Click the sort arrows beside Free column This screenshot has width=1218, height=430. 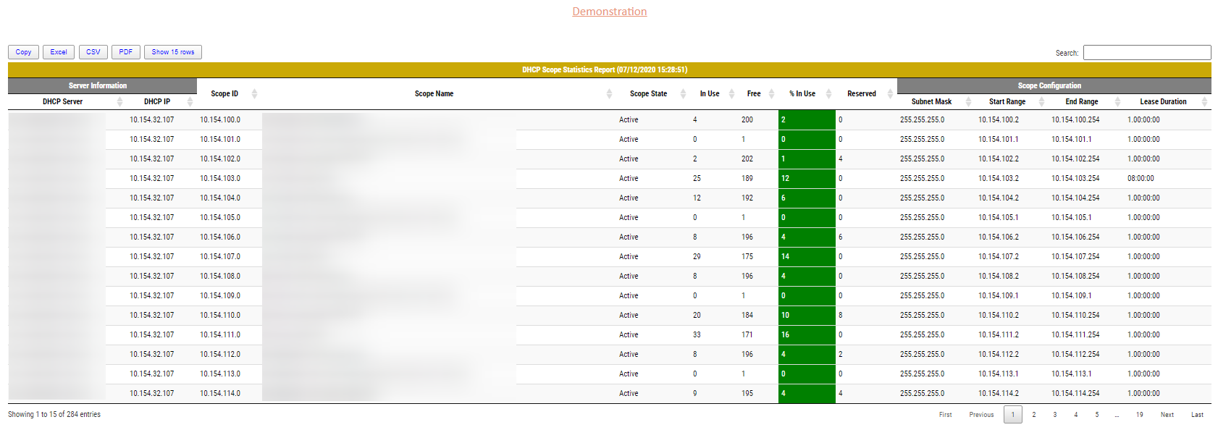coord(771,94)
